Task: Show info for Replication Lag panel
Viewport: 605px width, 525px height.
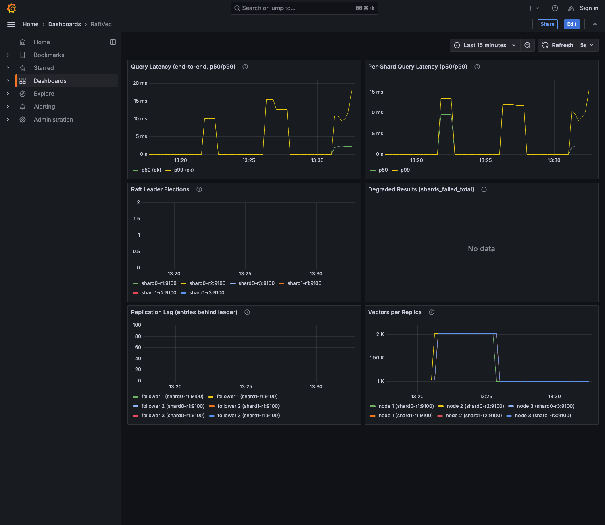Action: pyautogui.click(x=247, y=312)
